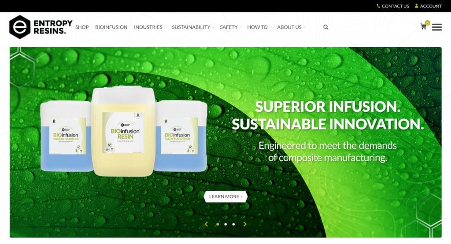Select the first carousel dot

tap(218, 224)
